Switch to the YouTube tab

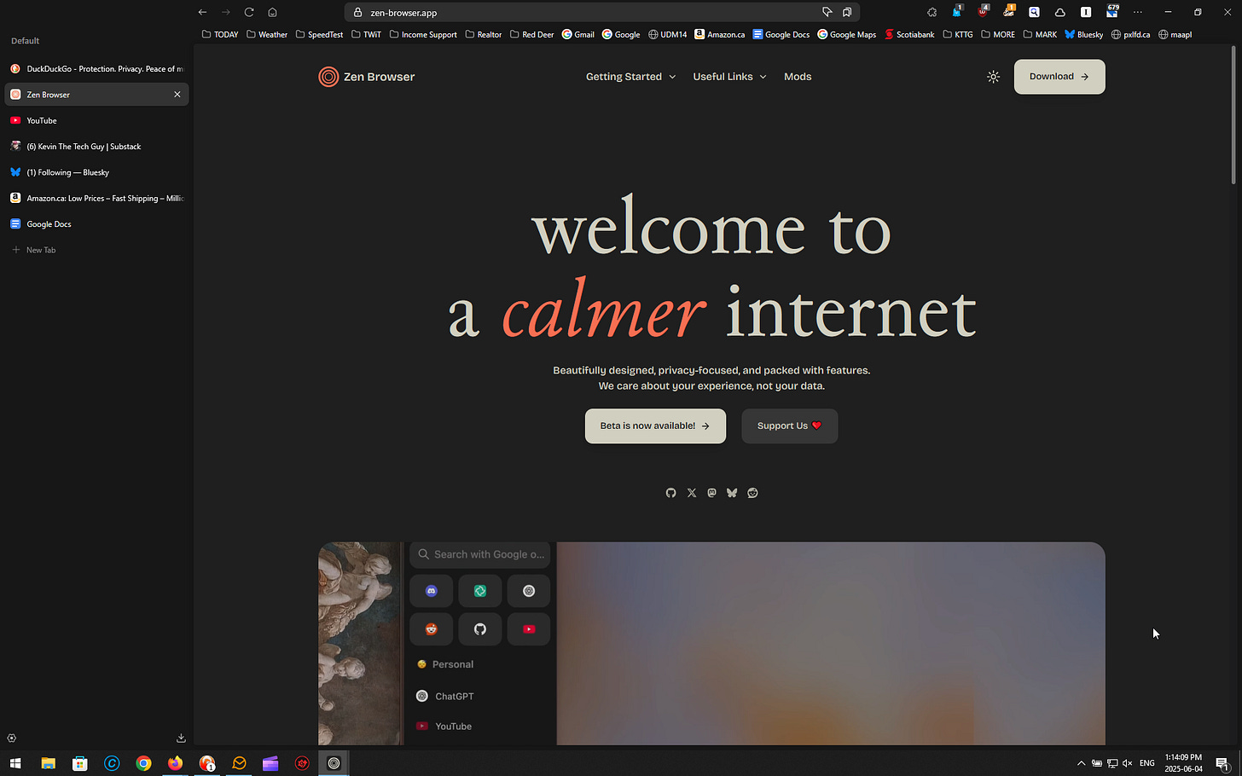96,120
